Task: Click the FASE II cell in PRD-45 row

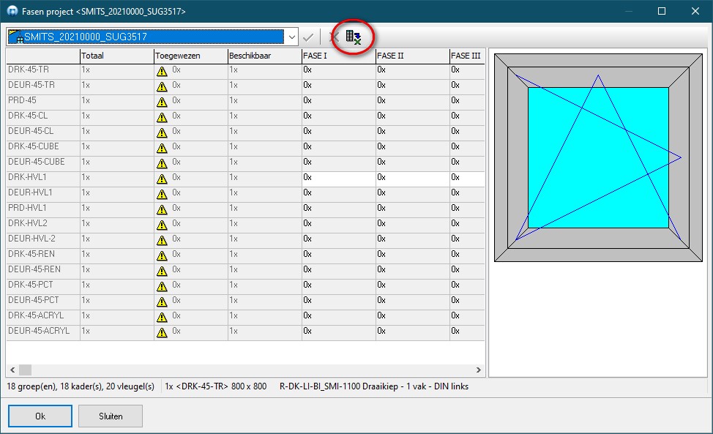Action: (x=413, y=102)
